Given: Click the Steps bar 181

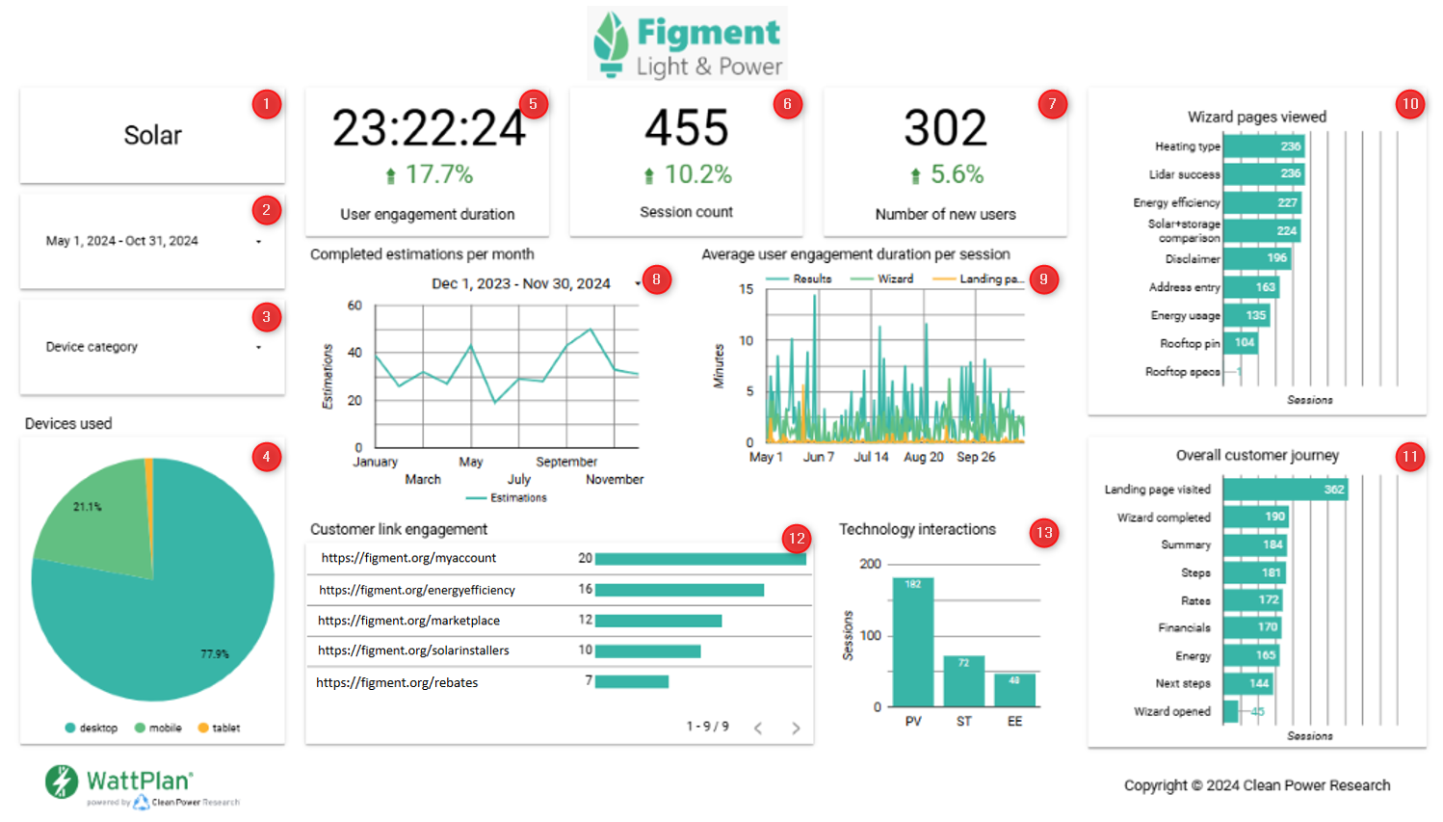Looking at the screenshot, I should (x=1254, y=572).
